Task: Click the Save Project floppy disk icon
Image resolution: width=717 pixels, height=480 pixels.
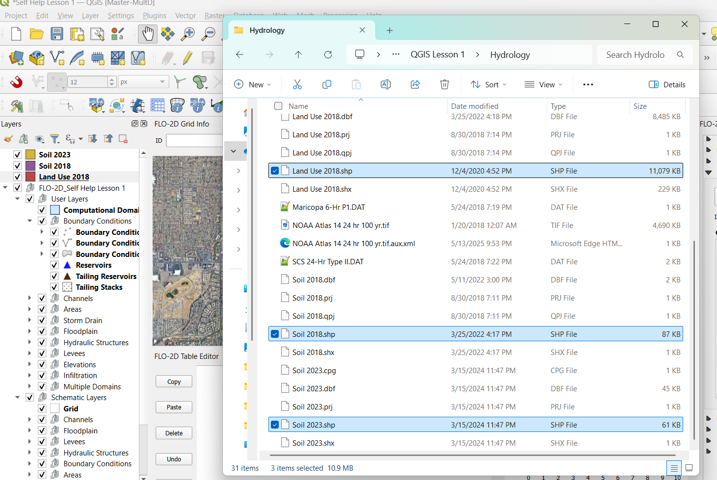Action: [57, 34]
